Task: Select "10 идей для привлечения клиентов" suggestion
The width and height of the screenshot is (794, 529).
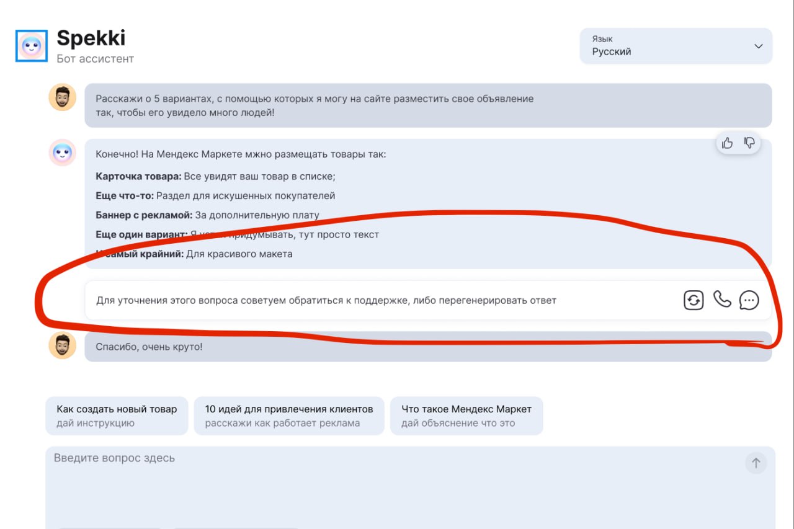Action: (289, 416)
